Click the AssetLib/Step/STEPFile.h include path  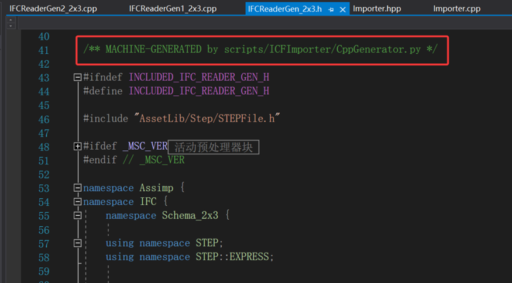pyautogui.click(x=207, y=119)
